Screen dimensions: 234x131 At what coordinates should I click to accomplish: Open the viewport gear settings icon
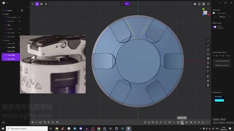pyautogui.click(x=204, y=4)
